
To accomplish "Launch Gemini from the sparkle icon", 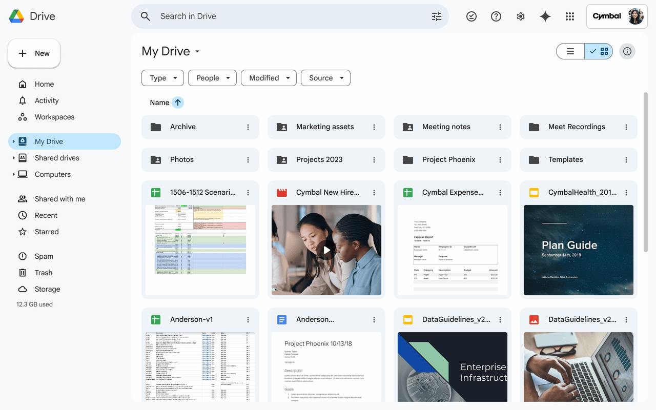I will tap(545, 16).
